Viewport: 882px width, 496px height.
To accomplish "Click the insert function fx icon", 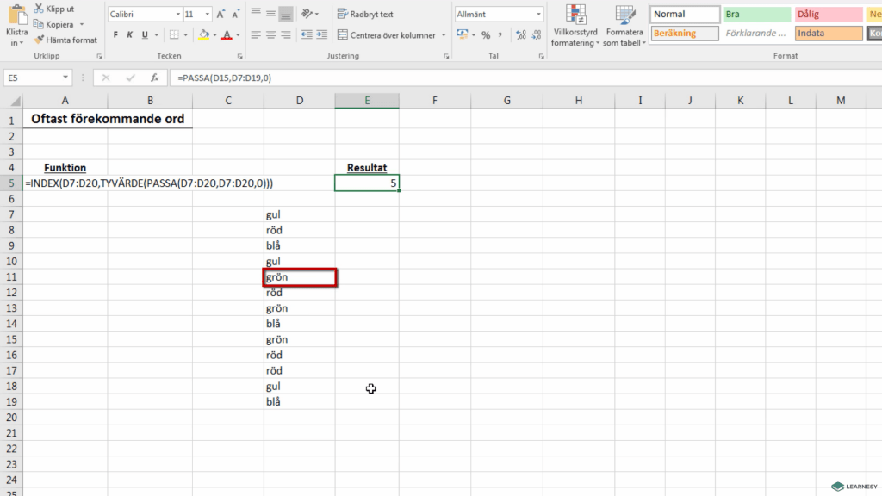I will coord(154,77).
